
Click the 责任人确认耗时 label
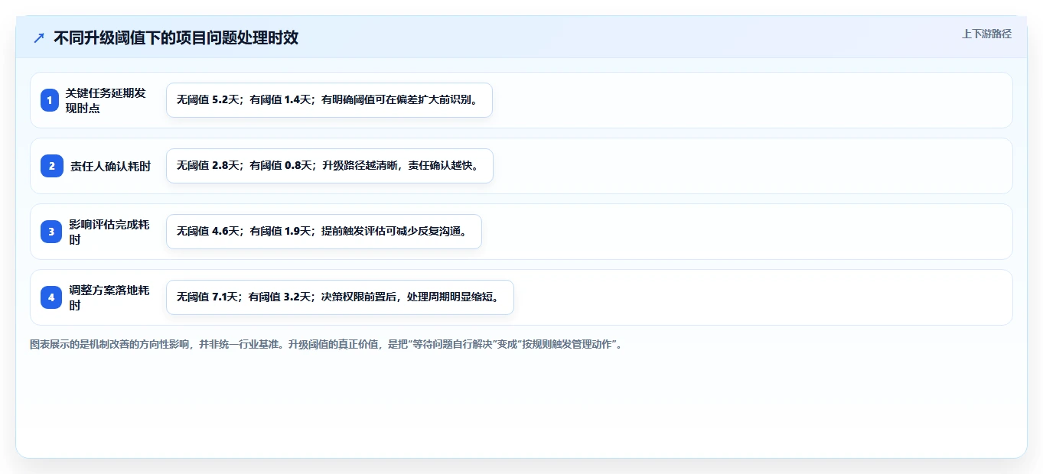point(111,166)
